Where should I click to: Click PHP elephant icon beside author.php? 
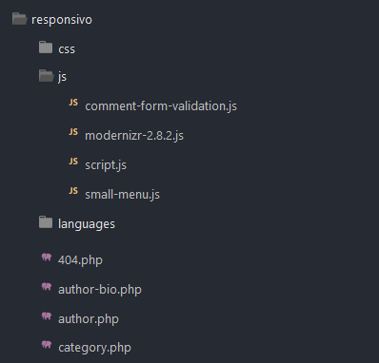click(x=47, y=315)
